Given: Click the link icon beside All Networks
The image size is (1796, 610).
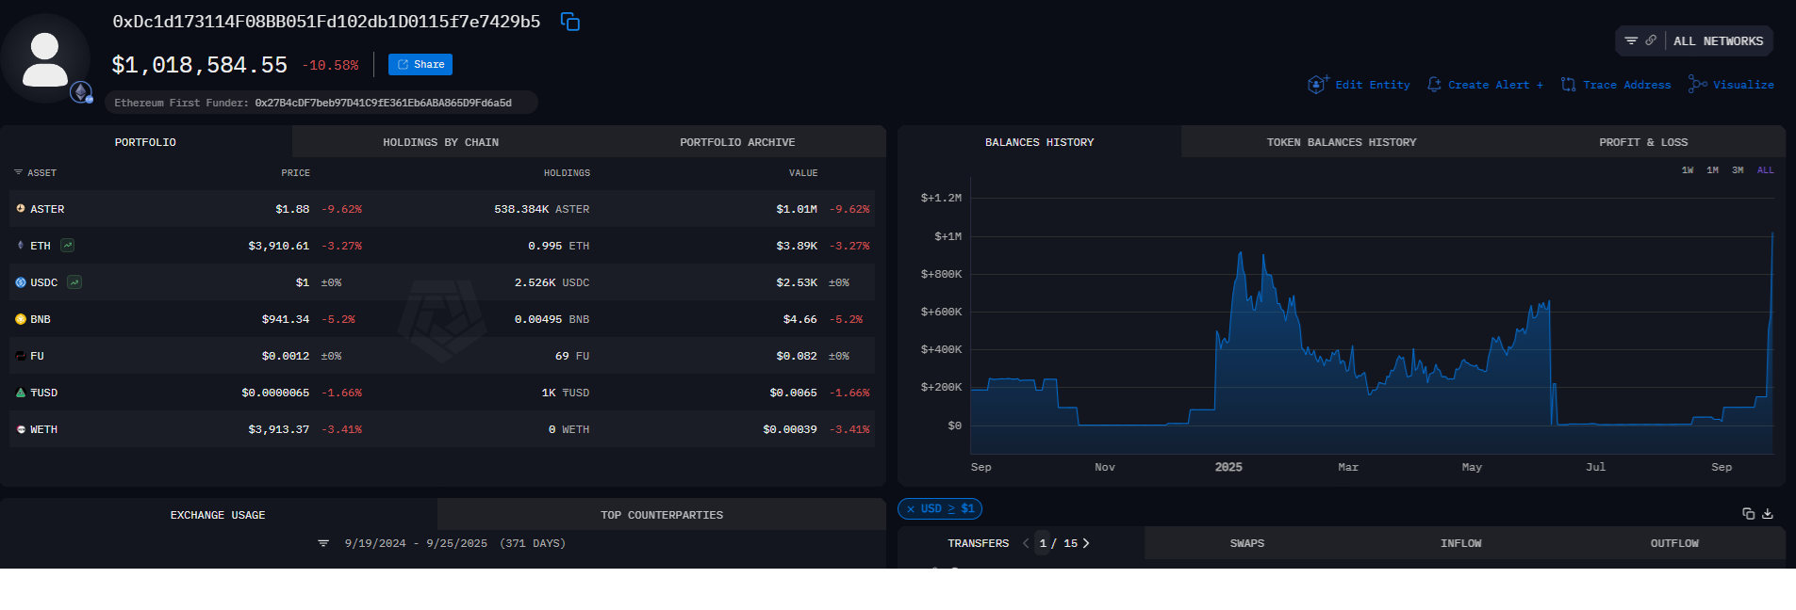Looking at the screenshot, I should 1651,40.
